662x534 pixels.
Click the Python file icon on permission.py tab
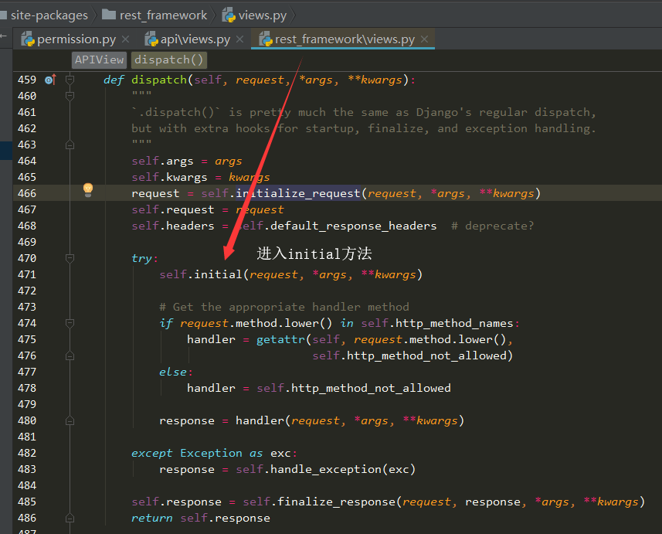tap(28, 39)
